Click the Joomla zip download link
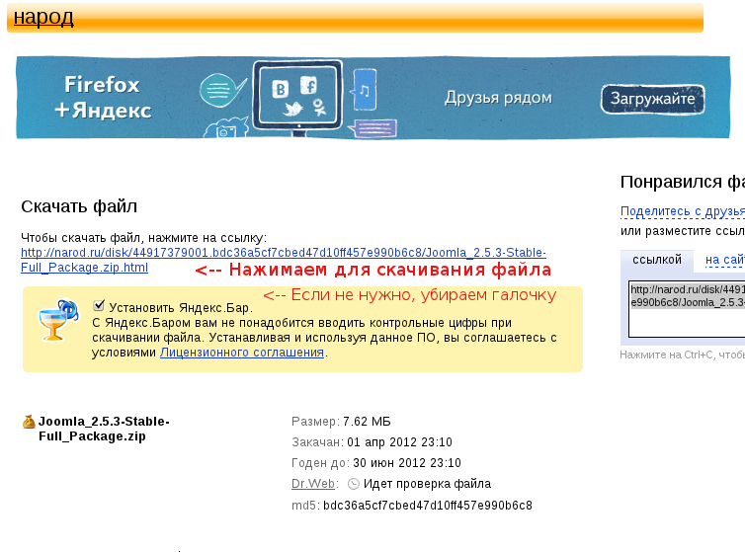 tap(284, 260)
